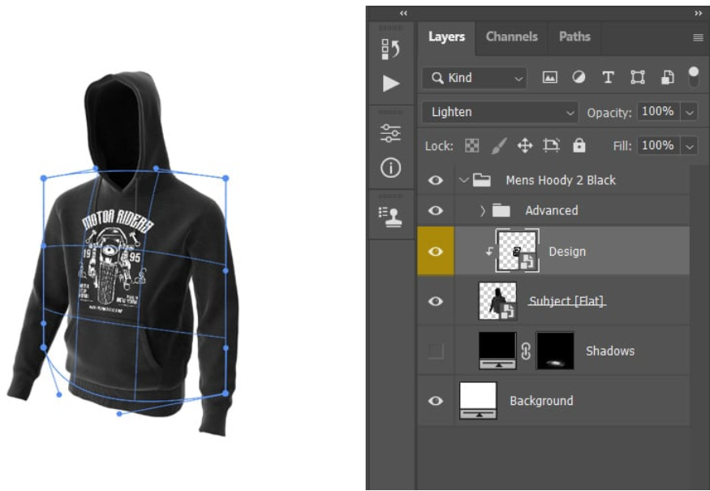Show the Shadows layer

coord(436,351)
